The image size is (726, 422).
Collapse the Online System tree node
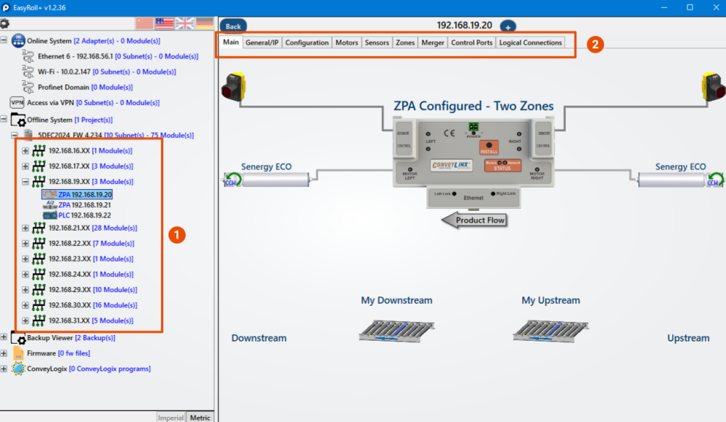[x=6, y=41]
